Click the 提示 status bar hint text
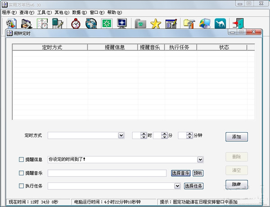 click(199, 202)
